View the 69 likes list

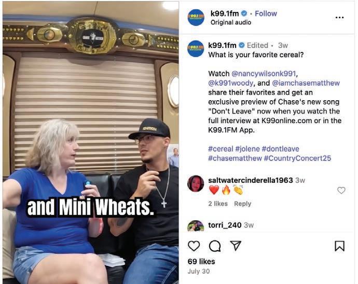(201, 261)
